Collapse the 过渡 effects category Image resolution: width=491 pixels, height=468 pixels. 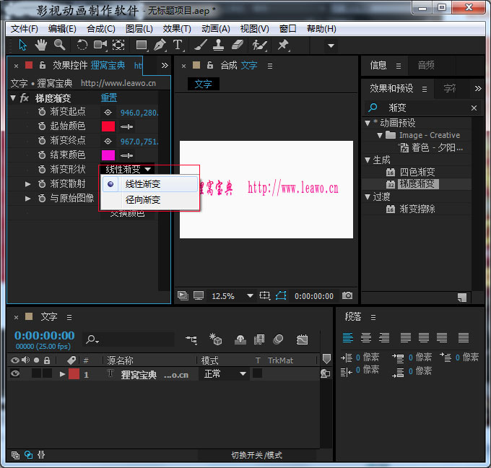tap(368, 196)
